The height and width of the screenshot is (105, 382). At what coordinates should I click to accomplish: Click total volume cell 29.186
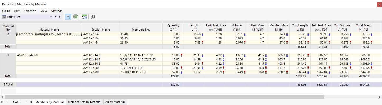tap(342, 64)
